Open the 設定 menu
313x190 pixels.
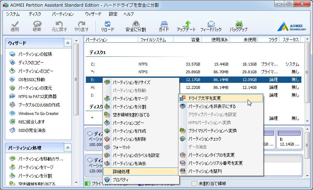tap(113, 14)
